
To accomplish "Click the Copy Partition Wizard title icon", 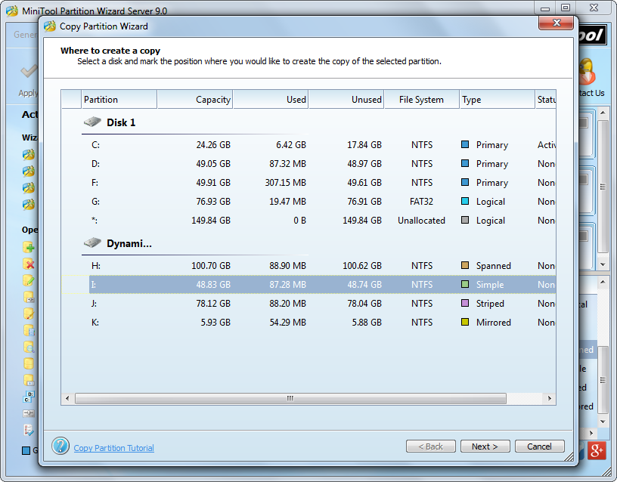I will pyautogui.click(x=50, y=26).
